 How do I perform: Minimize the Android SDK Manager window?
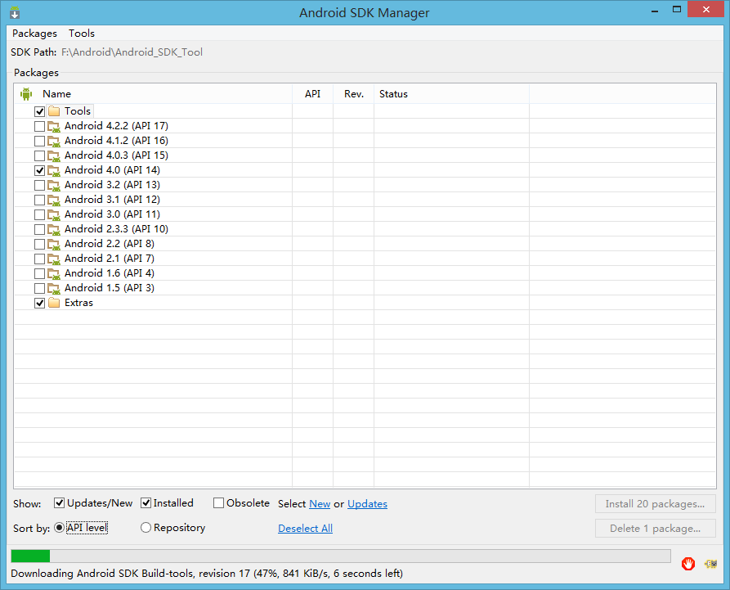(x=655, y=10)
